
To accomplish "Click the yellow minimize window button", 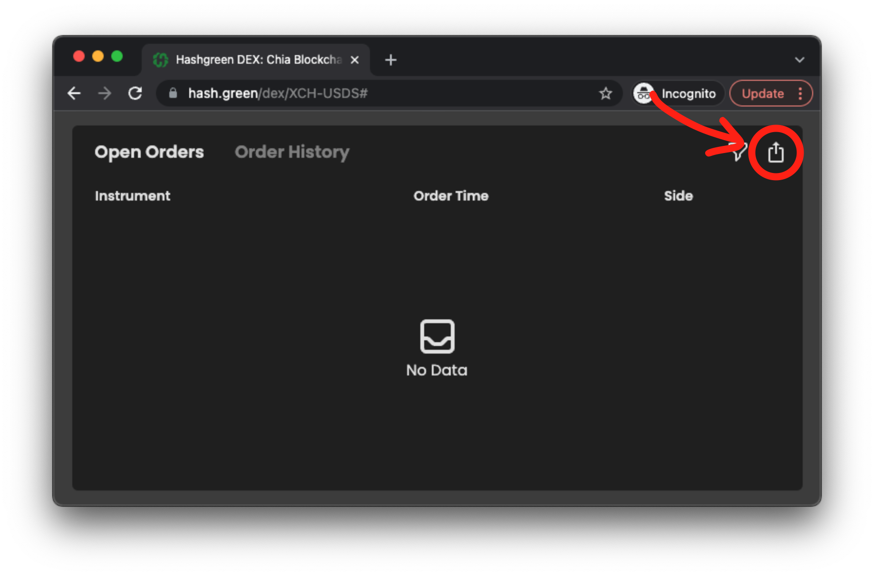I will coord(98,57).
